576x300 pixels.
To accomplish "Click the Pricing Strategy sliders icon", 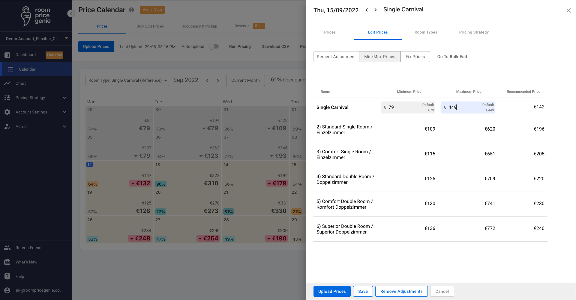I will [x=7, y=98].
